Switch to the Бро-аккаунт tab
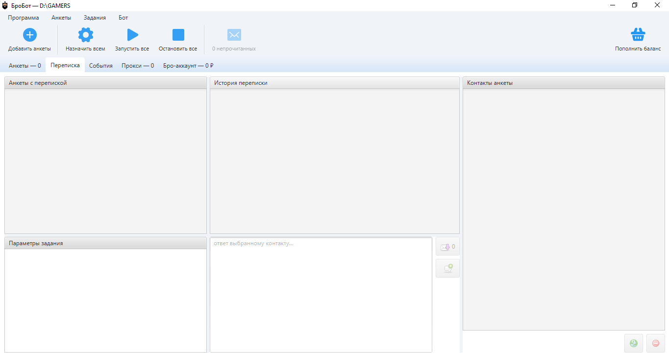 [x=188, y=66]
